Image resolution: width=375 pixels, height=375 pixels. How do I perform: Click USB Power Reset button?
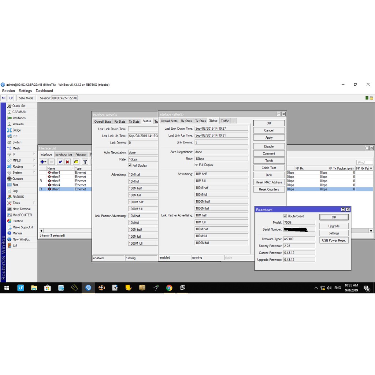coord(334,240)
